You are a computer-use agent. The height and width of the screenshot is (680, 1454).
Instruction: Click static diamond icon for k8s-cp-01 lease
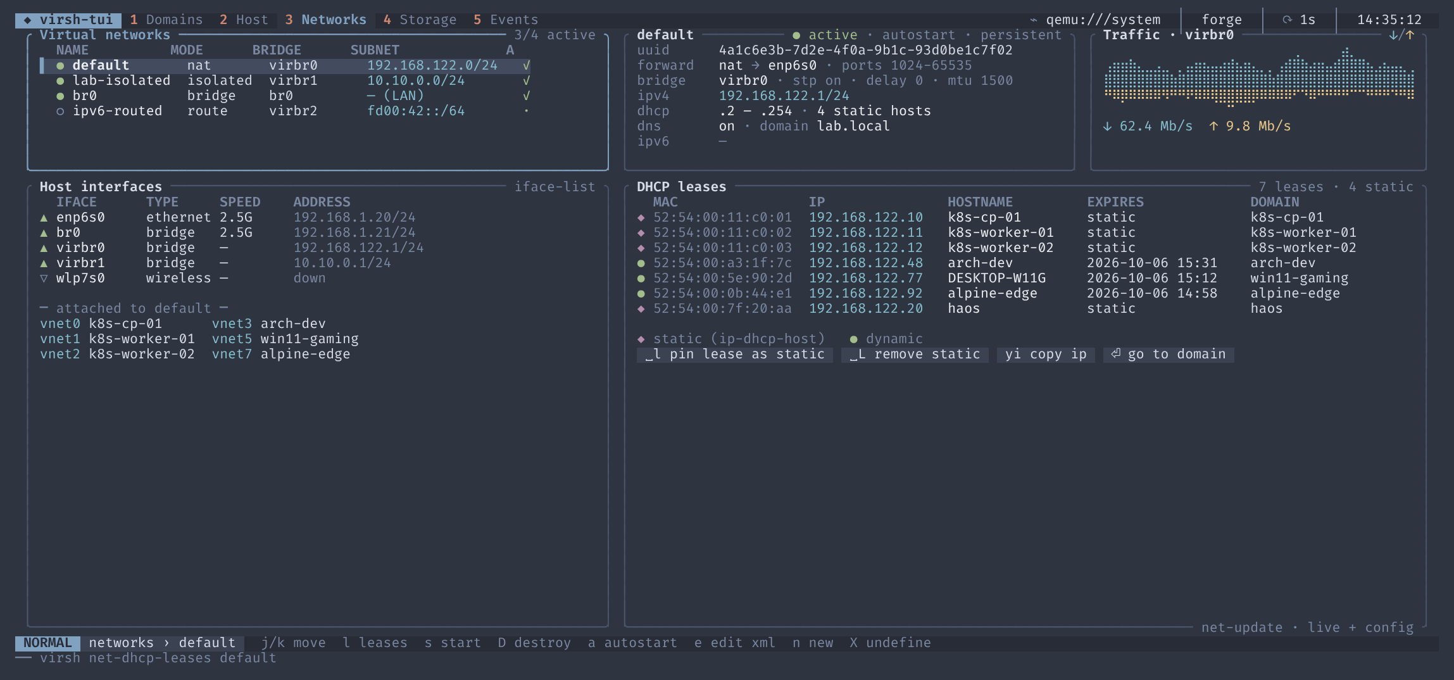pyautogui.click(x=641, y=217)
